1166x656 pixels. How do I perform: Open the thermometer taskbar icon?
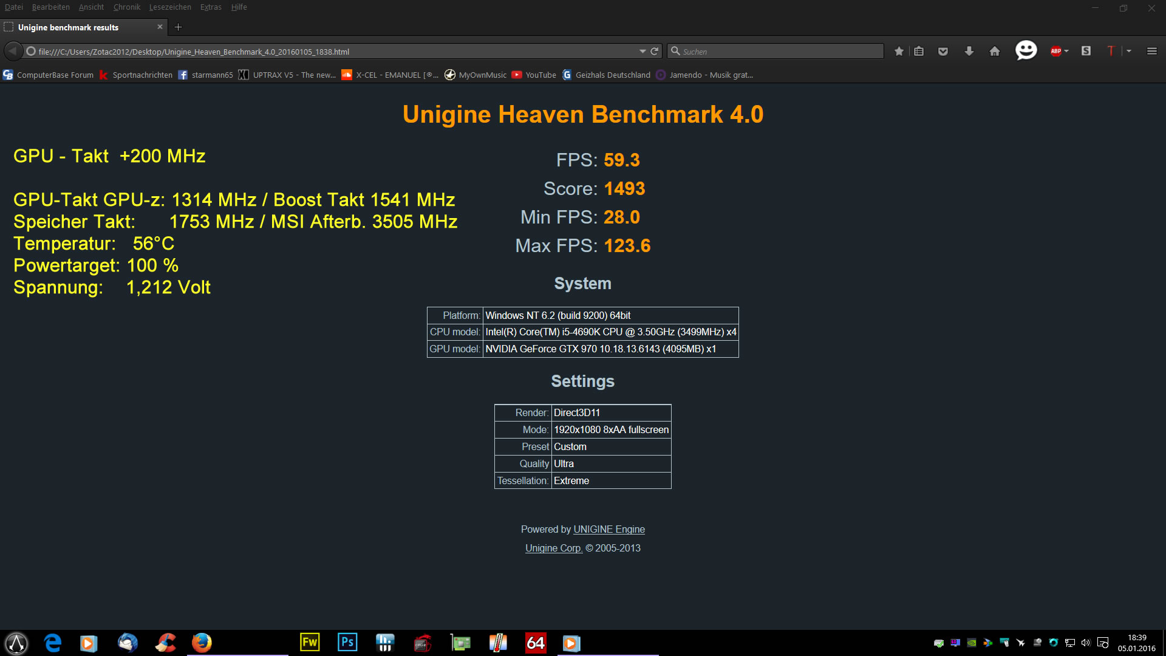click(x=498, y=643)
